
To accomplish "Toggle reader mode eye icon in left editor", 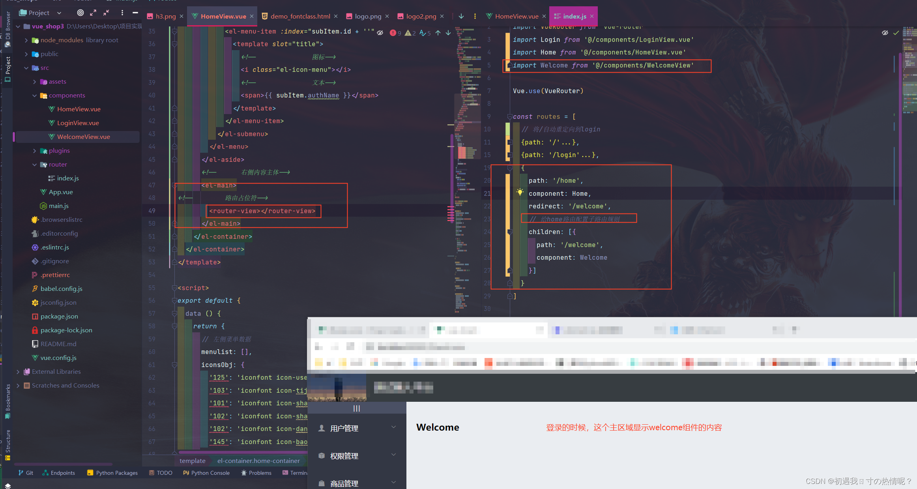I will coord(380,33).
